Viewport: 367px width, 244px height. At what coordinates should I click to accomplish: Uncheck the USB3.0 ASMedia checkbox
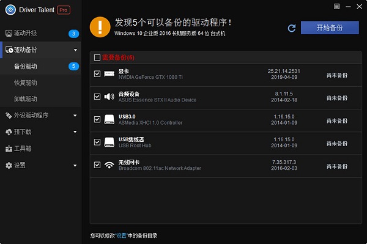[97, 119]
